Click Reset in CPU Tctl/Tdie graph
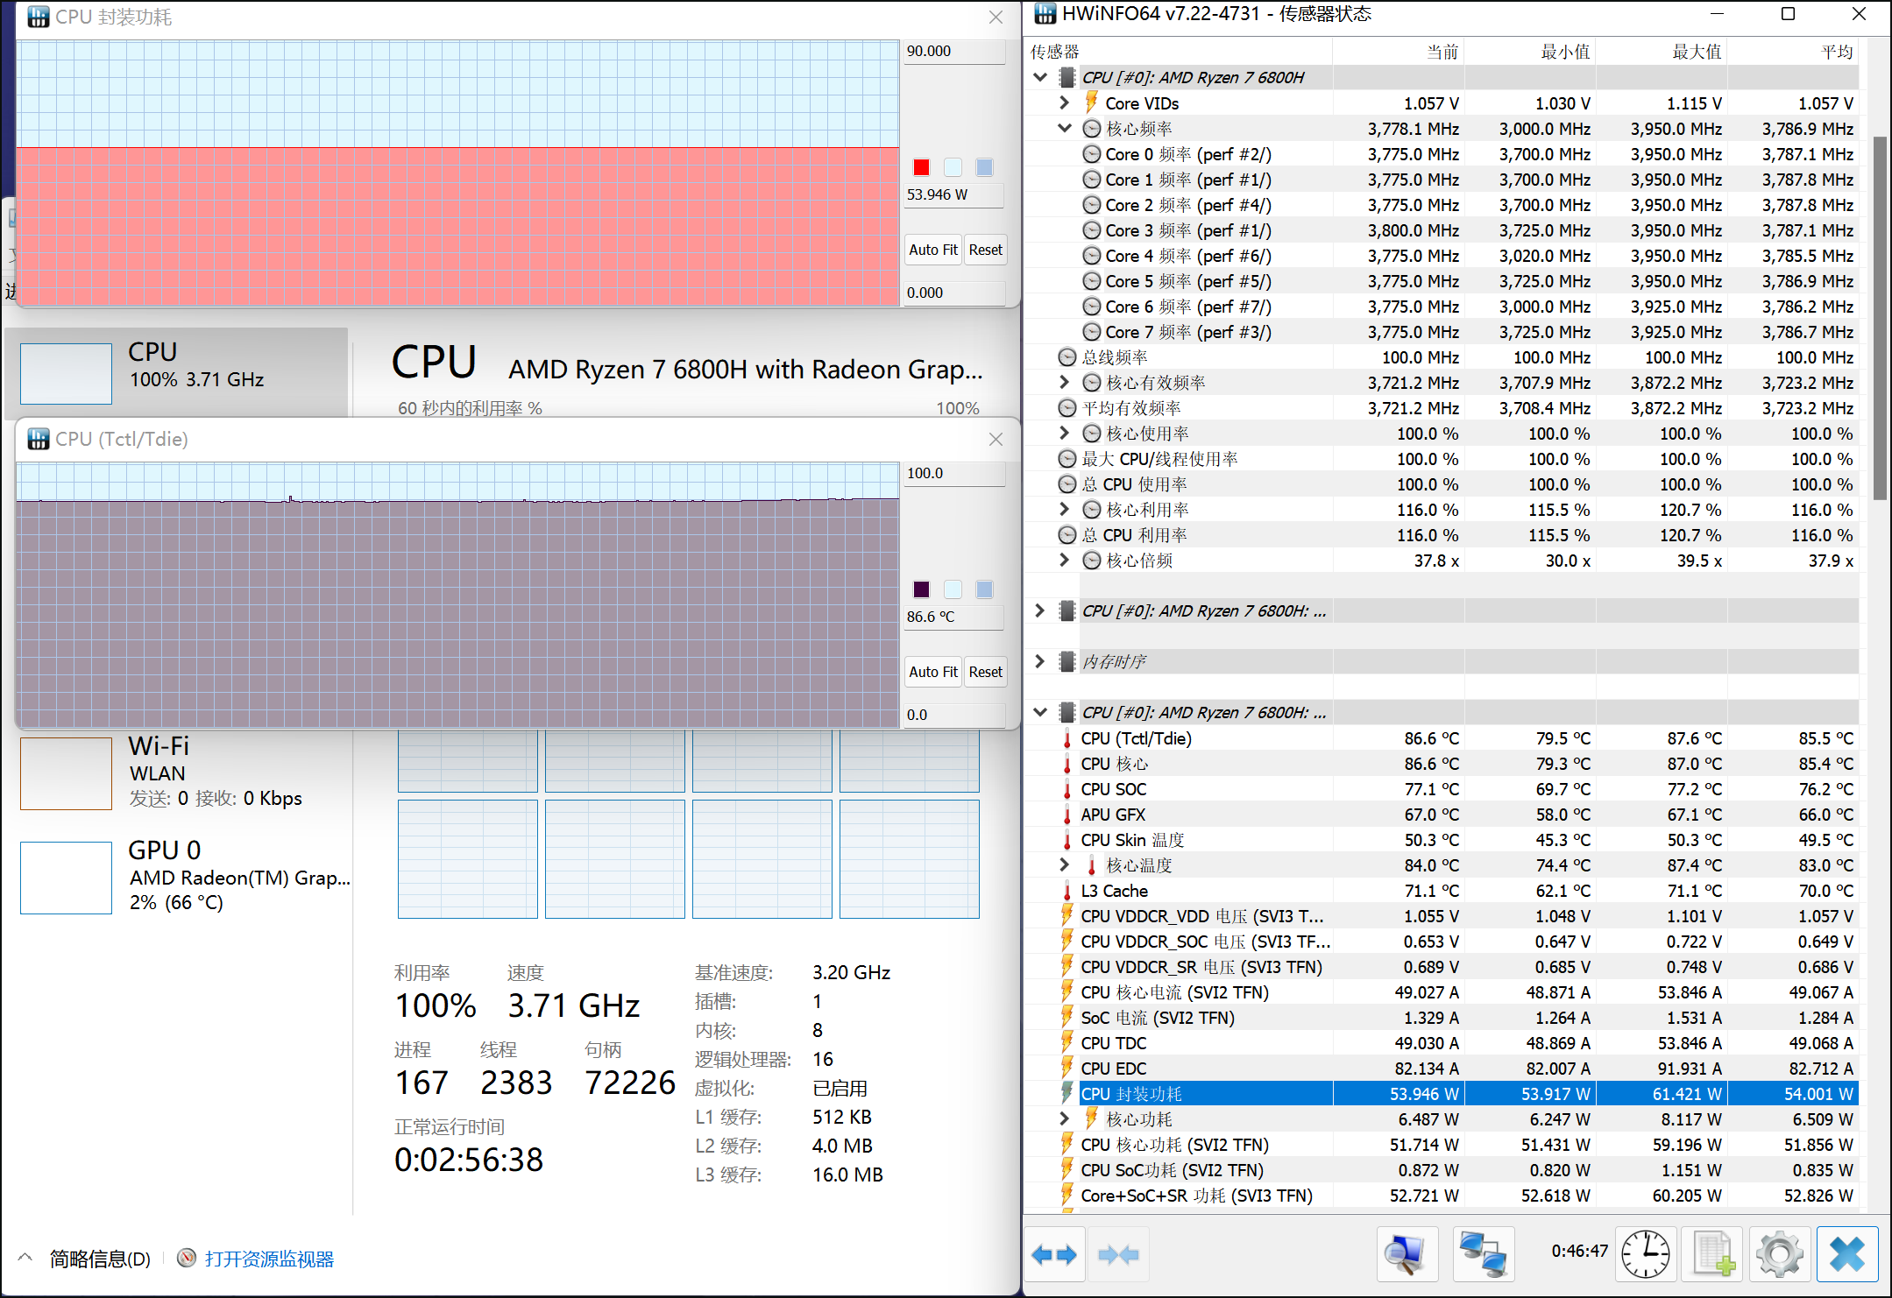The width and height of the screenshot is (1892, 1298). click(x=985, y=672)
